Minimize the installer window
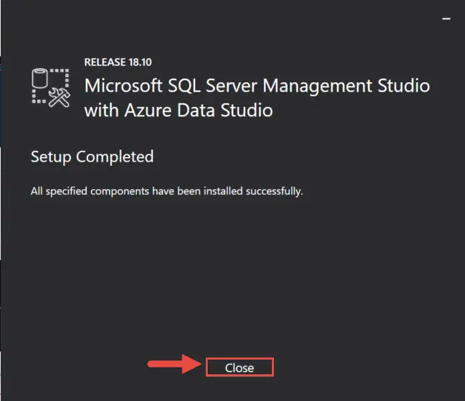Image resolution: width=465 pixels, height=401 pixels. 446,19
